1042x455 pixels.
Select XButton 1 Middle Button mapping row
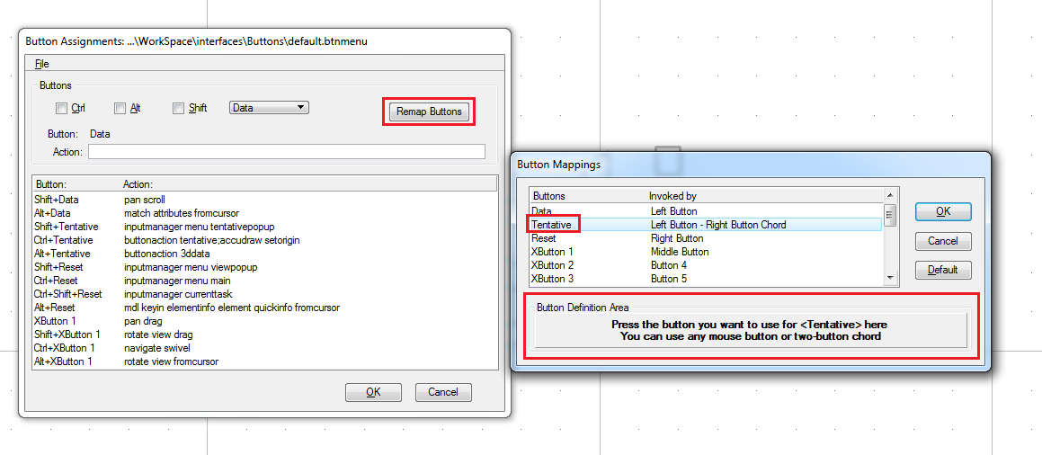click(706, 252)
